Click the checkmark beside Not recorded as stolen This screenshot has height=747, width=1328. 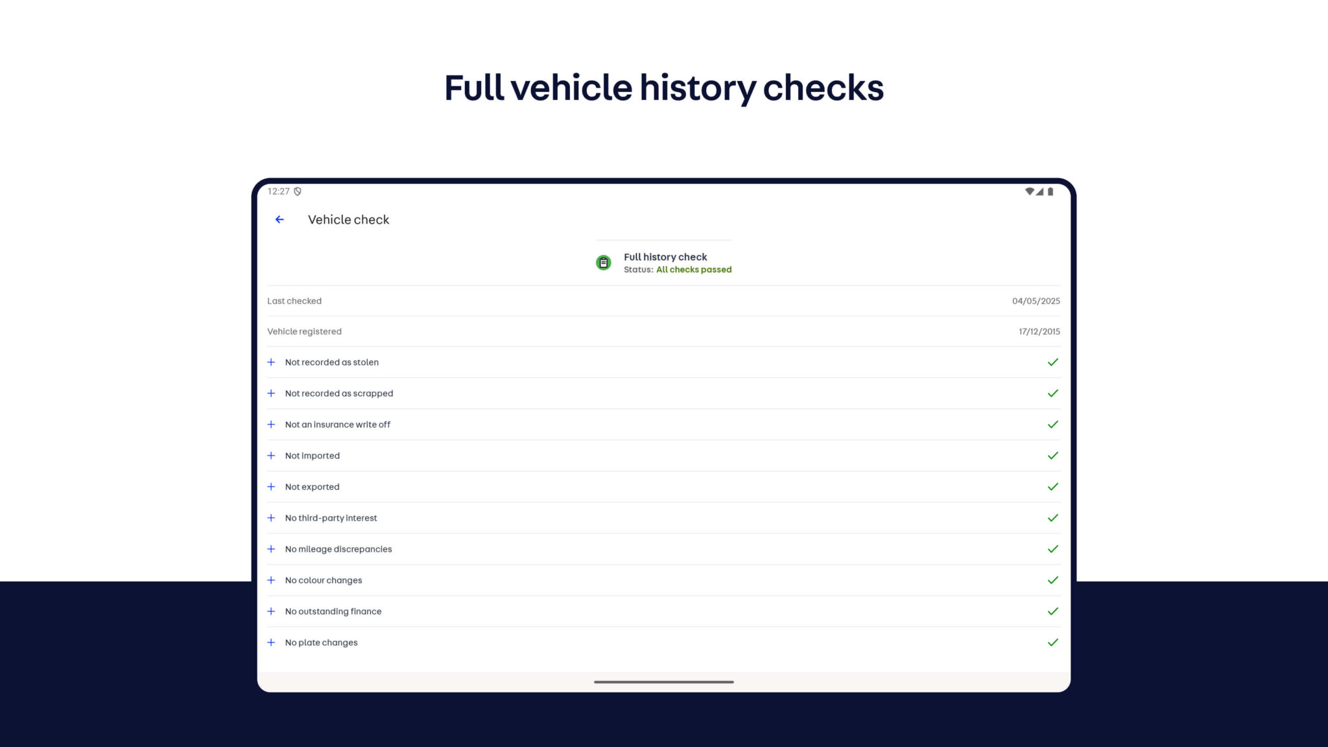click(x=1053, y=362)
